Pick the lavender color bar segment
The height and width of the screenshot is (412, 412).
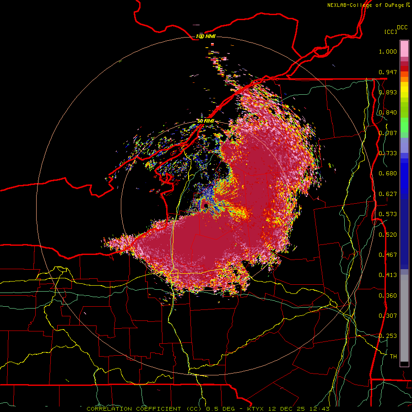404,145
